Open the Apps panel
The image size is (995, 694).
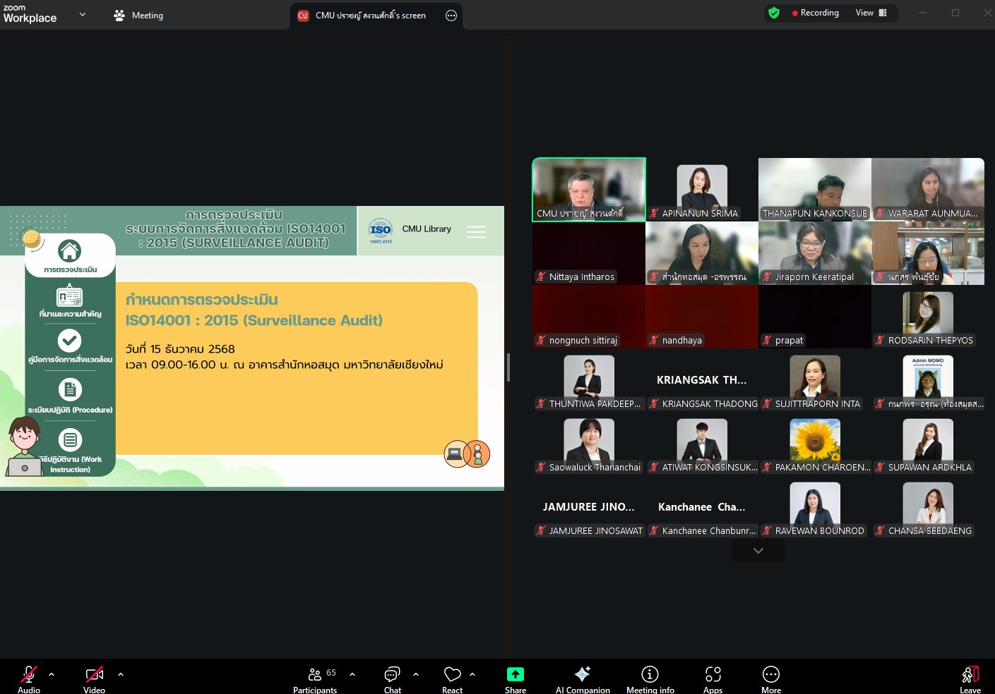coord(713,679)
